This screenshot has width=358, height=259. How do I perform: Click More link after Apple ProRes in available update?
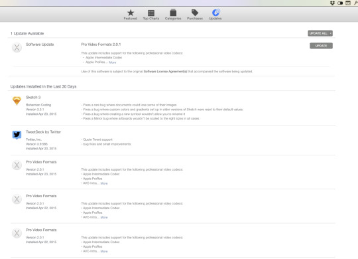(112, 62)
